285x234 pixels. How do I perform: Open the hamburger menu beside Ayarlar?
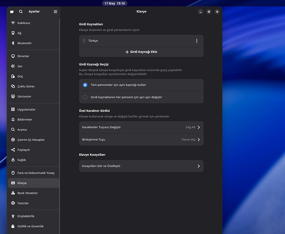click(x=55, y=12)
